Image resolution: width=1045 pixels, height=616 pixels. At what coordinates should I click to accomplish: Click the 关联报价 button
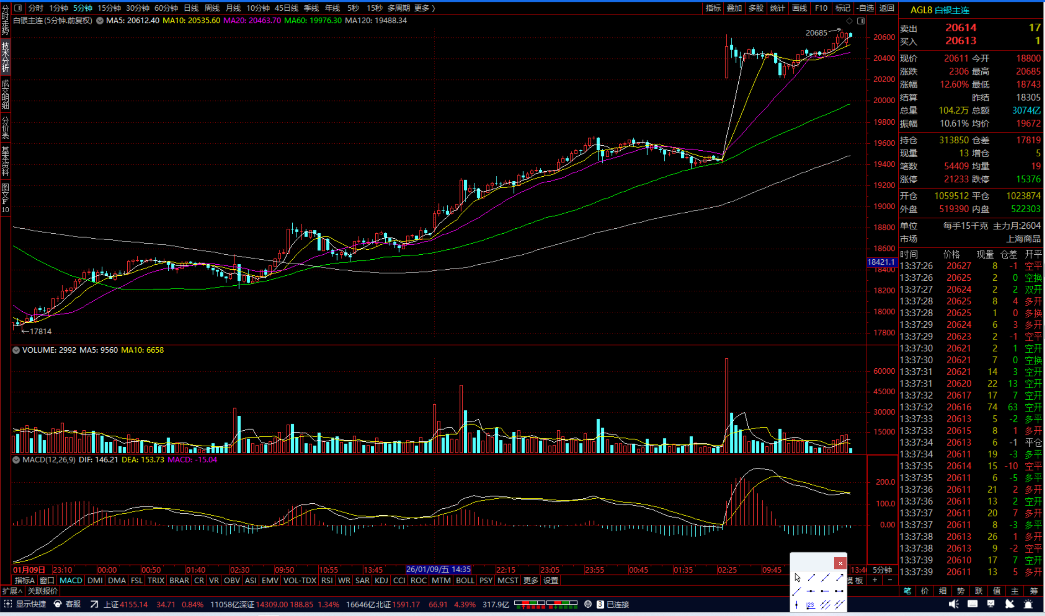(x=43, y=591)
